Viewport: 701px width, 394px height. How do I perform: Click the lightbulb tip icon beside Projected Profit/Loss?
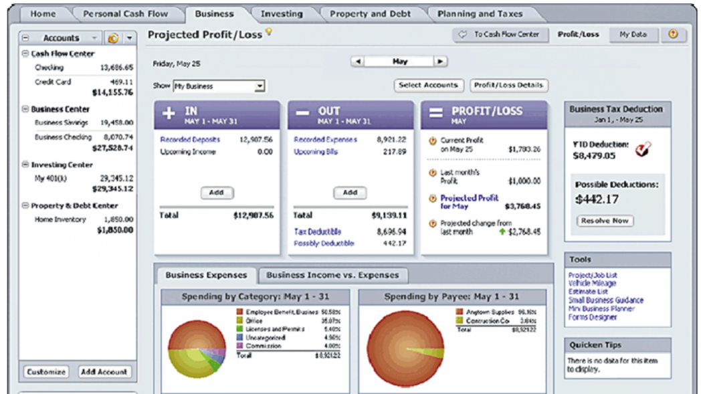pyautogui.click(x=269, y=32)
